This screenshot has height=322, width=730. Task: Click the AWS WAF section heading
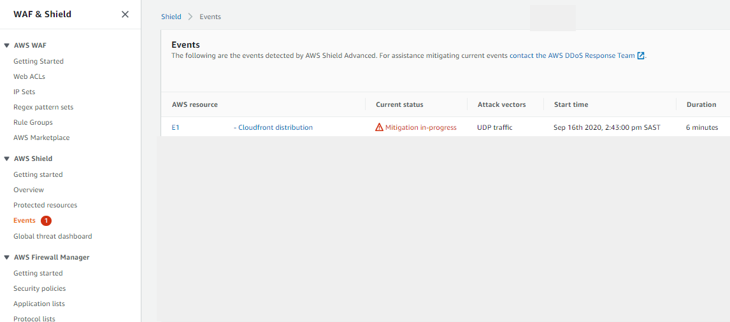[31, 46]
